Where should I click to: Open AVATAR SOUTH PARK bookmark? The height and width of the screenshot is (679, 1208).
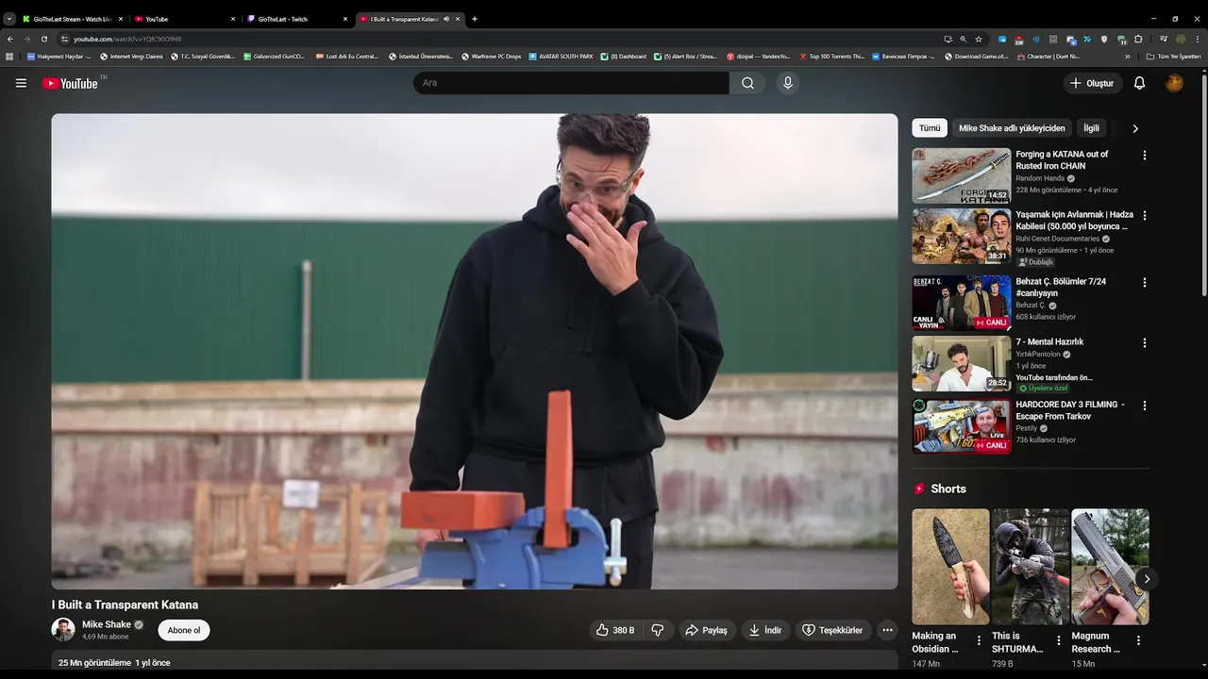(x=561, y=57)
